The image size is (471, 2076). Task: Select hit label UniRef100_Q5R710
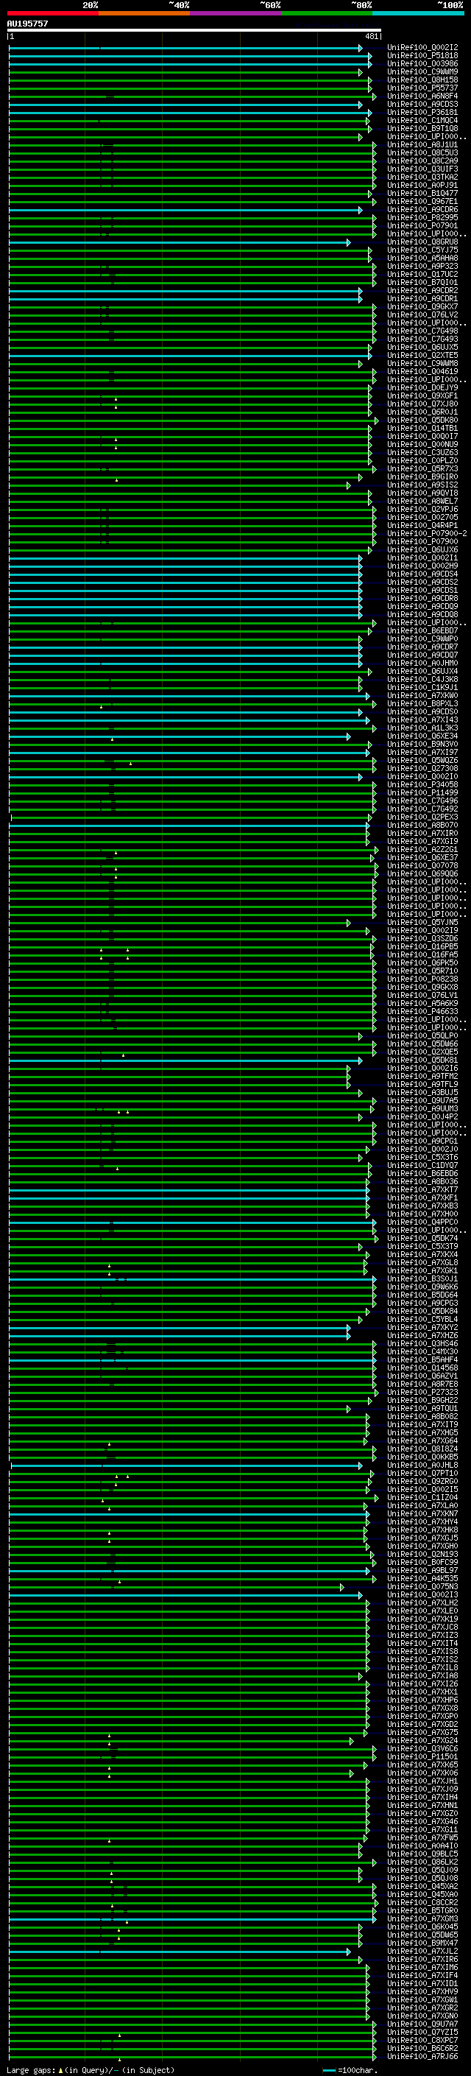point(422,971)
